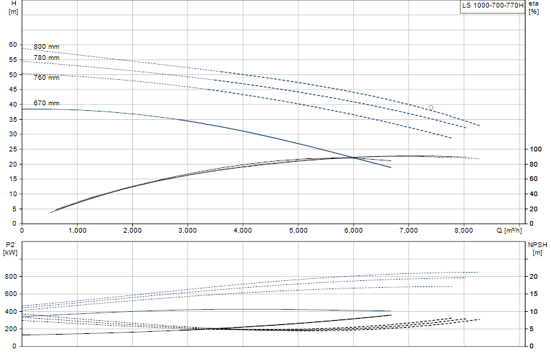Viewport: 551px width, 358px height.
Task: Click the '100' eta axis value
Action: click(536, 149)
